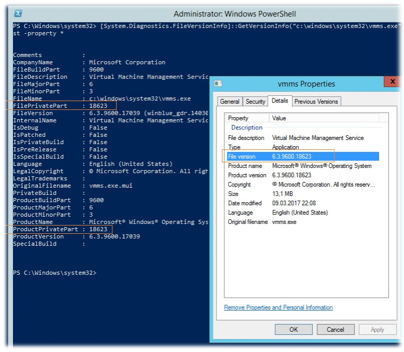Image resolution: width=404 pixels, height=352 pixels.
Task: Click the Description group heading
Action: (247, 128)
